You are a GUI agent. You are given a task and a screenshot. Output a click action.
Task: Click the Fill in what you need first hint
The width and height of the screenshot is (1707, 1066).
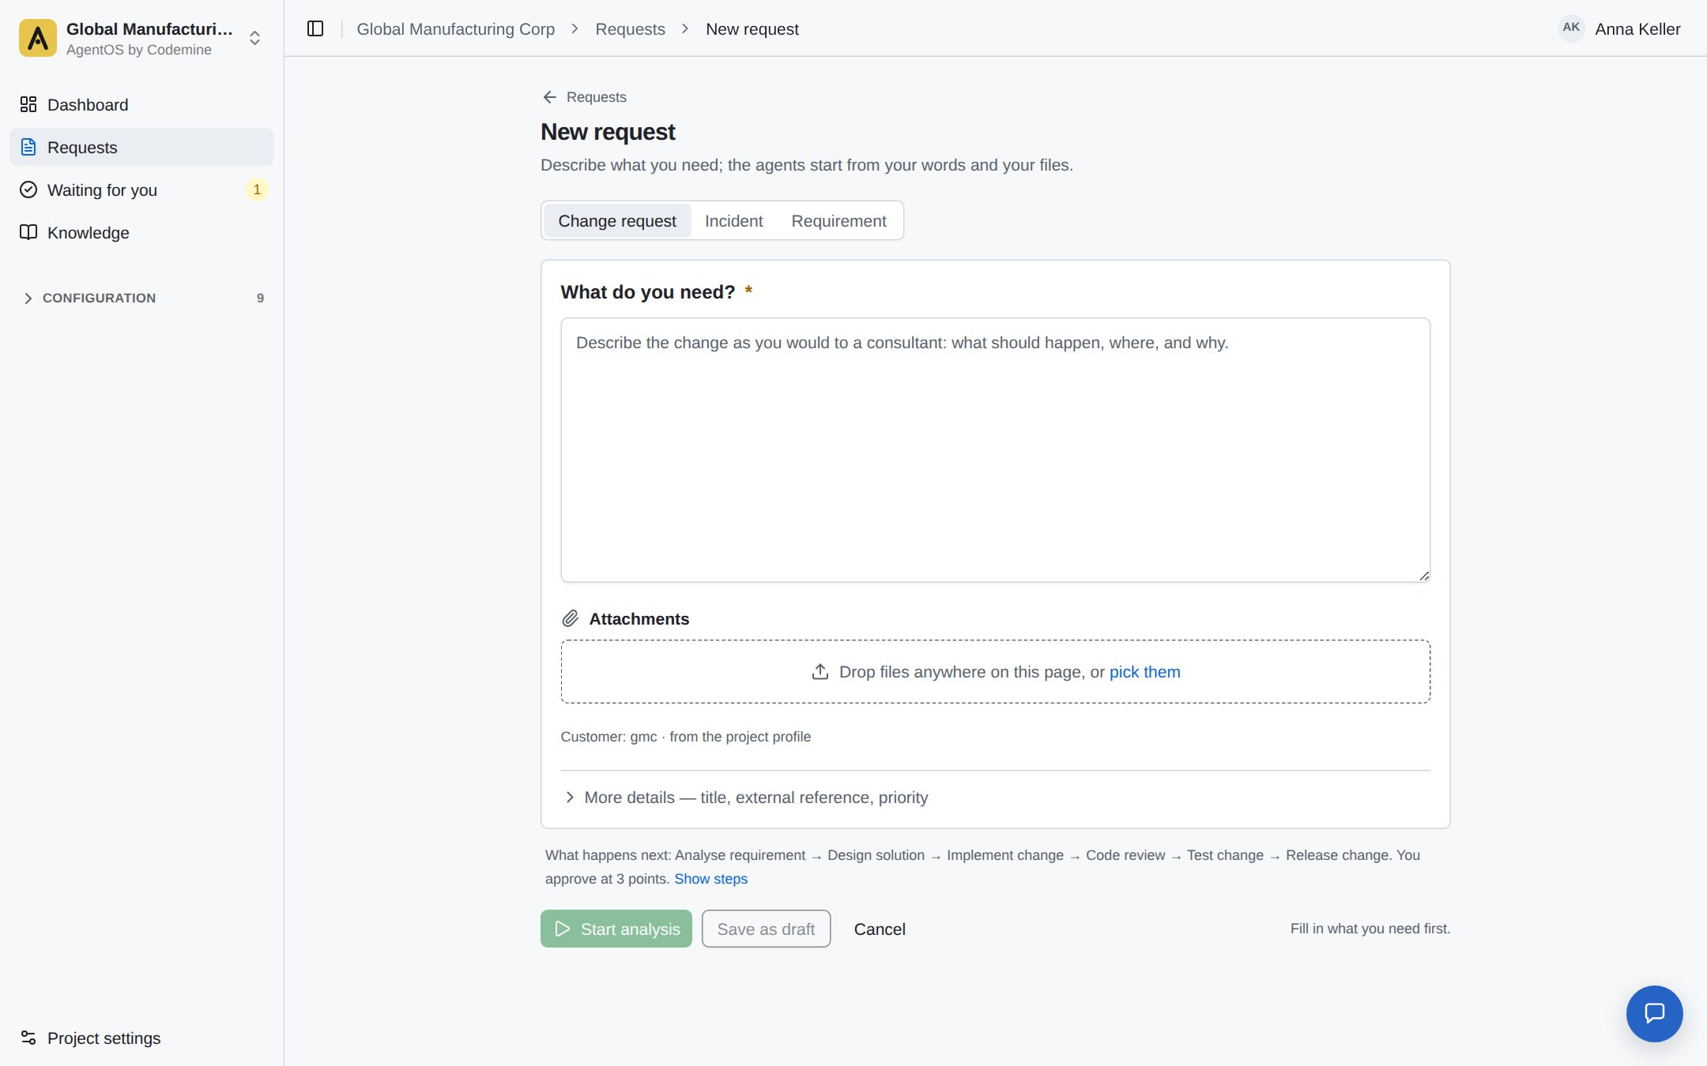[x=1370, y=929]
